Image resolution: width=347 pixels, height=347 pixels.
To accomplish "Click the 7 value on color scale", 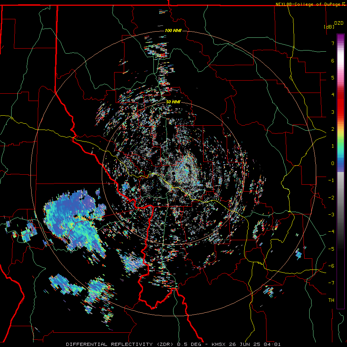I will (x=333, y=43).
